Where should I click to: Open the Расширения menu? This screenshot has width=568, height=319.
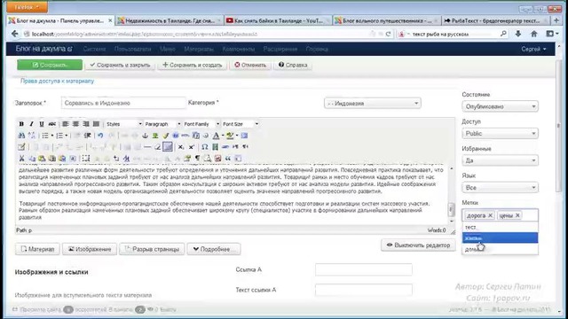tap(280, 50)
